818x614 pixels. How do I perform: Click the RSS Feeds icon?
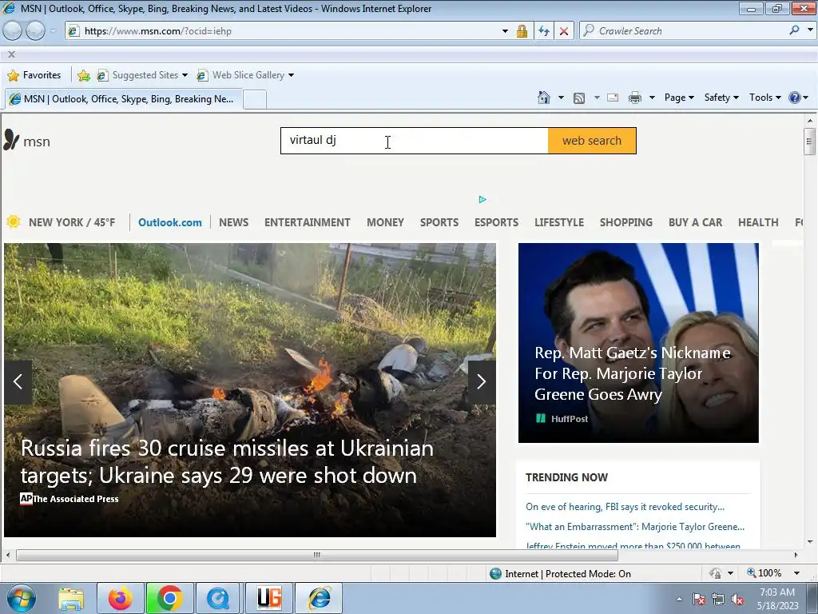pyautogui.click(x=578, y=98)
